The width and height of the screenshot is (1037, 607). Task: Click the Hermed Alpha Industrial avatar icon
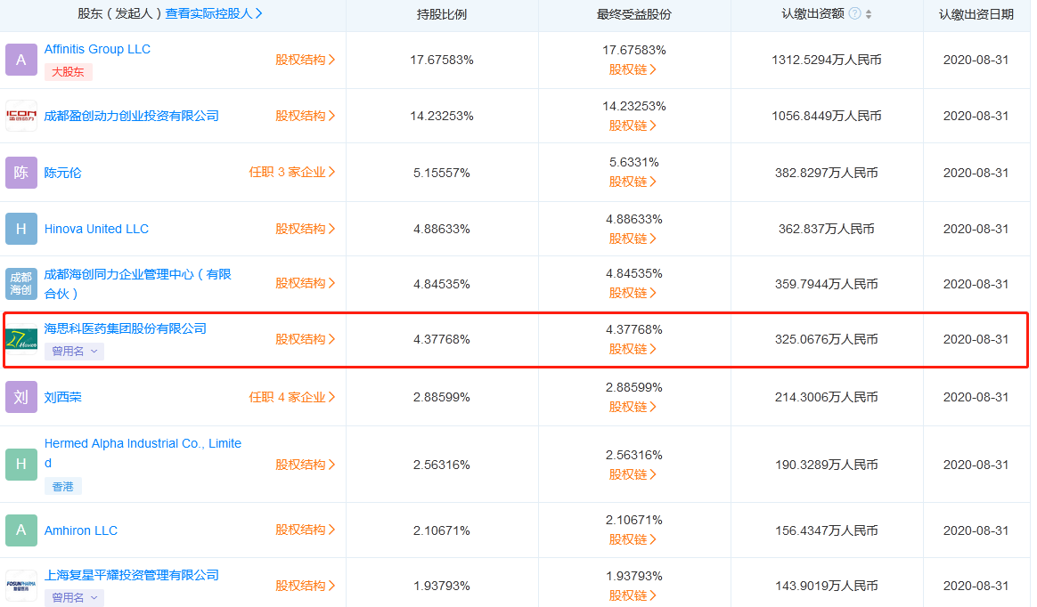coord(21,465)
